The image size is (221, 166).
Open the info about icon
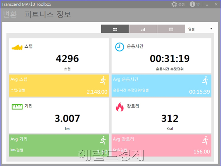[x=192, y=4]
